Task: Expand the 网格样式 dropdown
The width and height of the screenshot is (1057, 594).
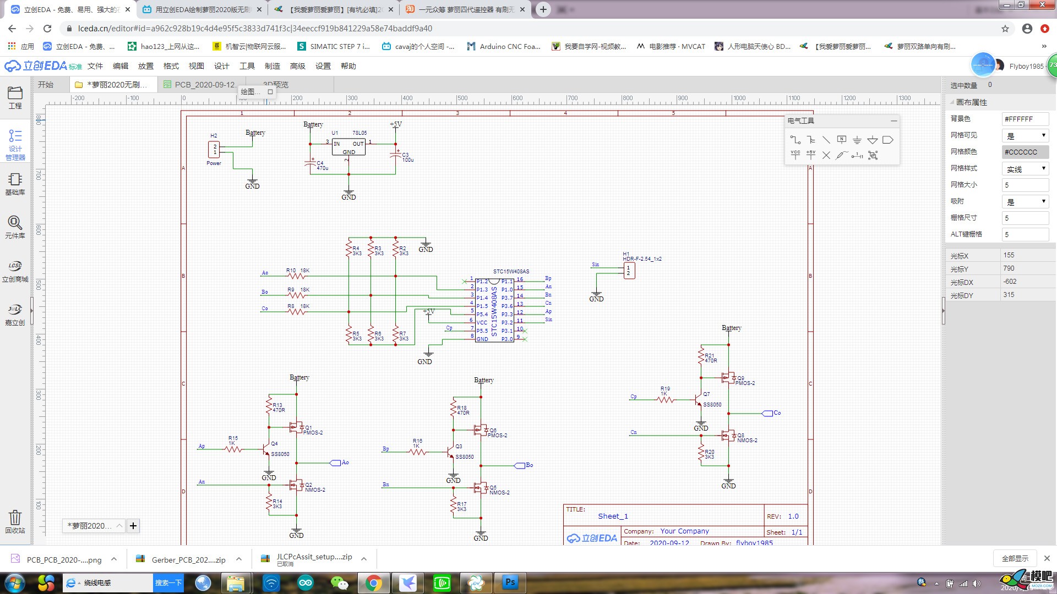Action: coord(1025,169)
